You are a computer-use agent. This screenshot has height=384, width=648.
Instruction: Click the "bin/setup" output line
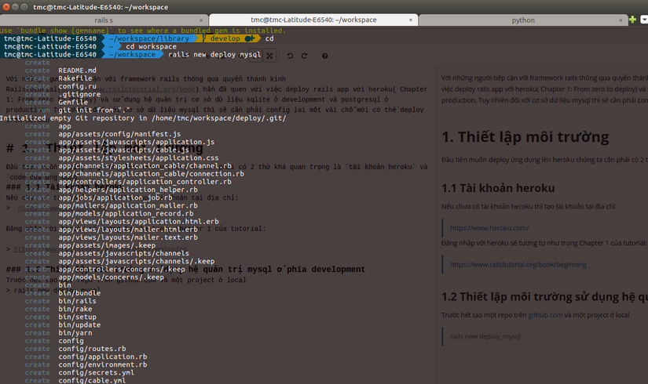(x=77, y=317)
